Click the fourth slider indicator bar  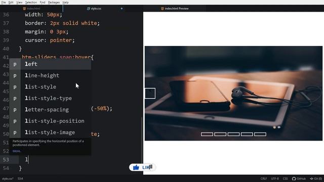247,134
